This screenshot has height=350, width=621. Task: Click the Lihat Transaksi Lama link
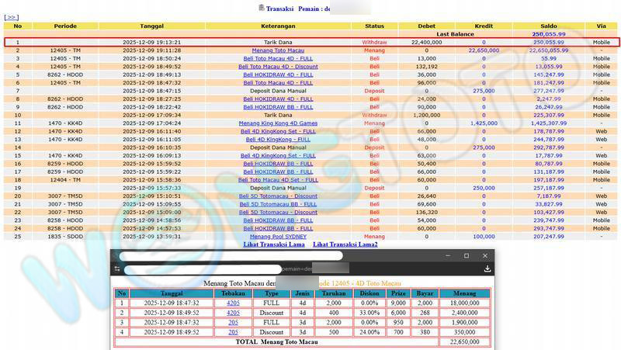[274, 244]
